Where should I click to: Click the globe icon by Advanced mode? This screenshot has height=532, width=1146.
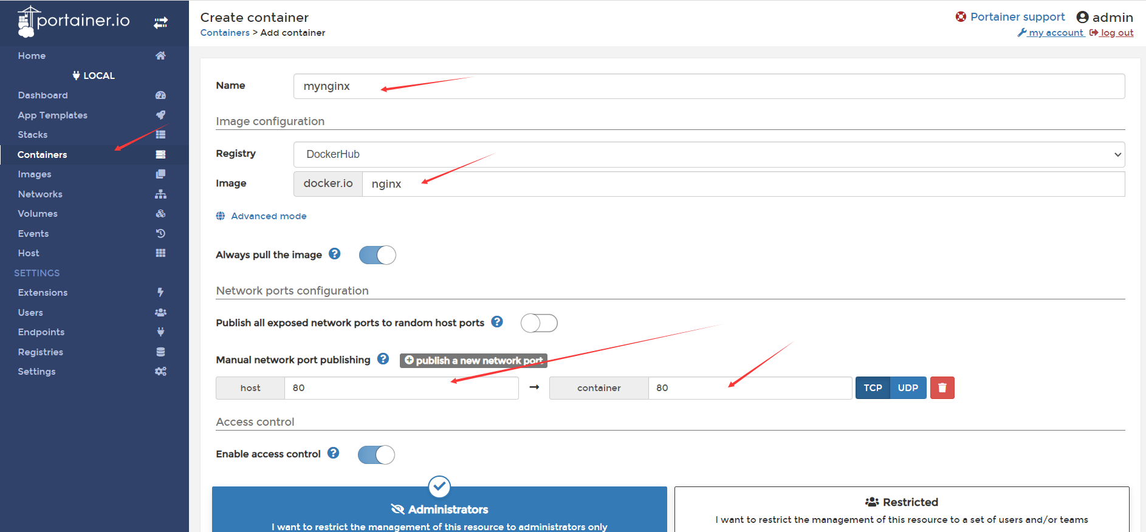[x=221, y=216]
